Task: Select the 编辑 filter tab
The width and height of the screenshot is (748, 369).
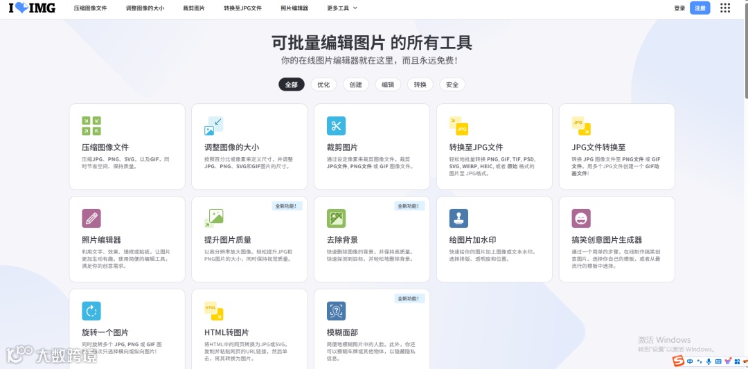Action: pos(388,84)
